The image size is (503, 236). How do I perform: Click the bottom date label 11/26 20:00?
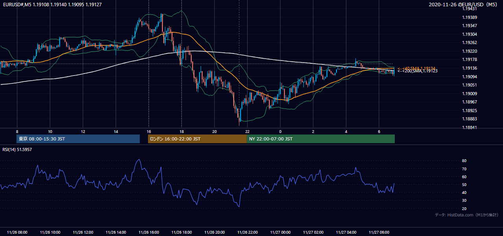click(x=215, y=232)
